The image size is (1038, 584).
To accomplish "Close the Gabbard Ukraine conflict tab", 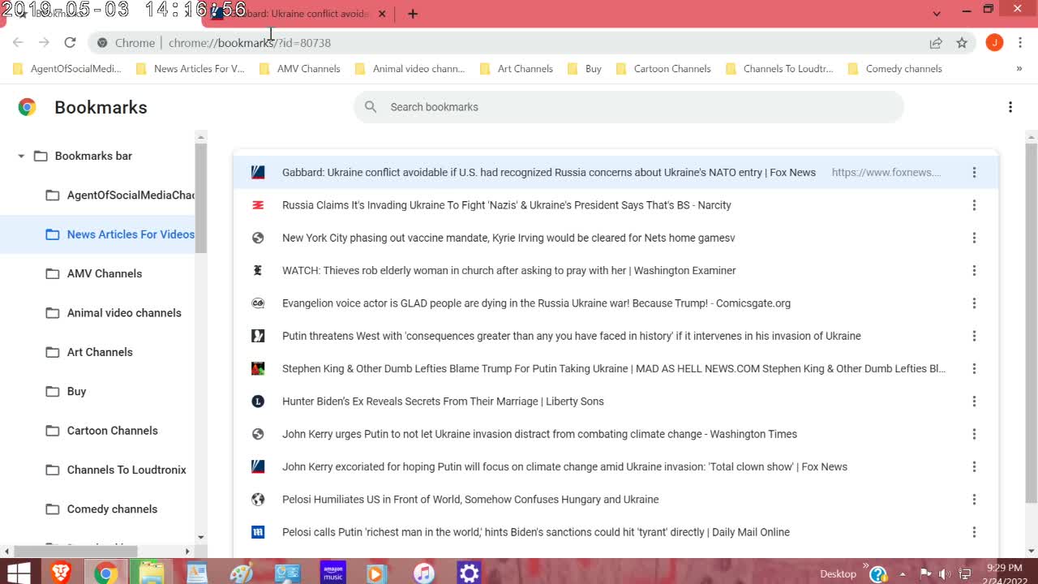I will [382, 14].
